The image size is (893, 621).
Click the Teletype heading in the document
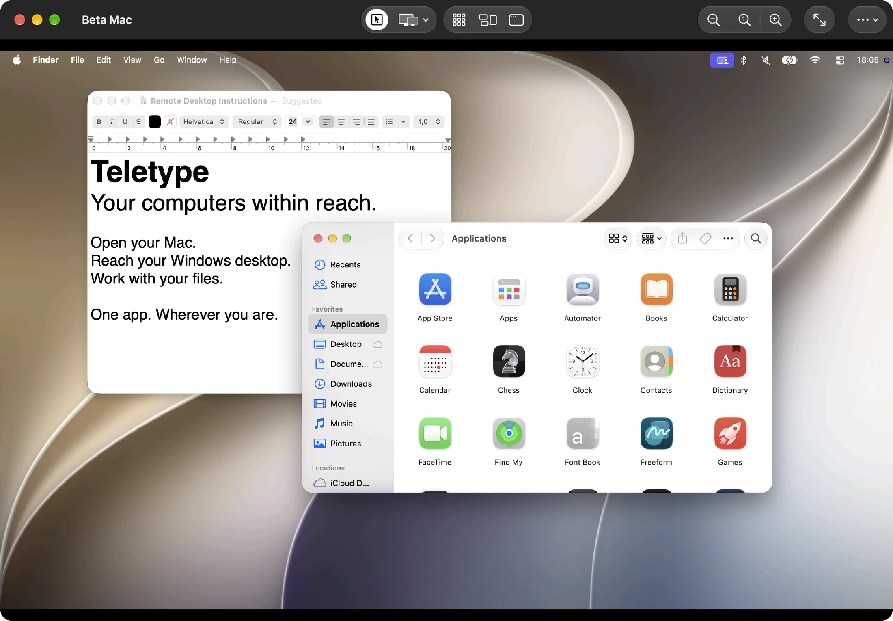[150, 172]
